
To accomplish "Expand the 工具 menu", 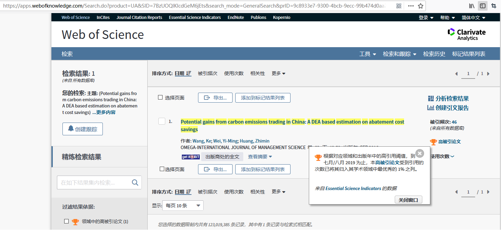I will tap(368, 54).
